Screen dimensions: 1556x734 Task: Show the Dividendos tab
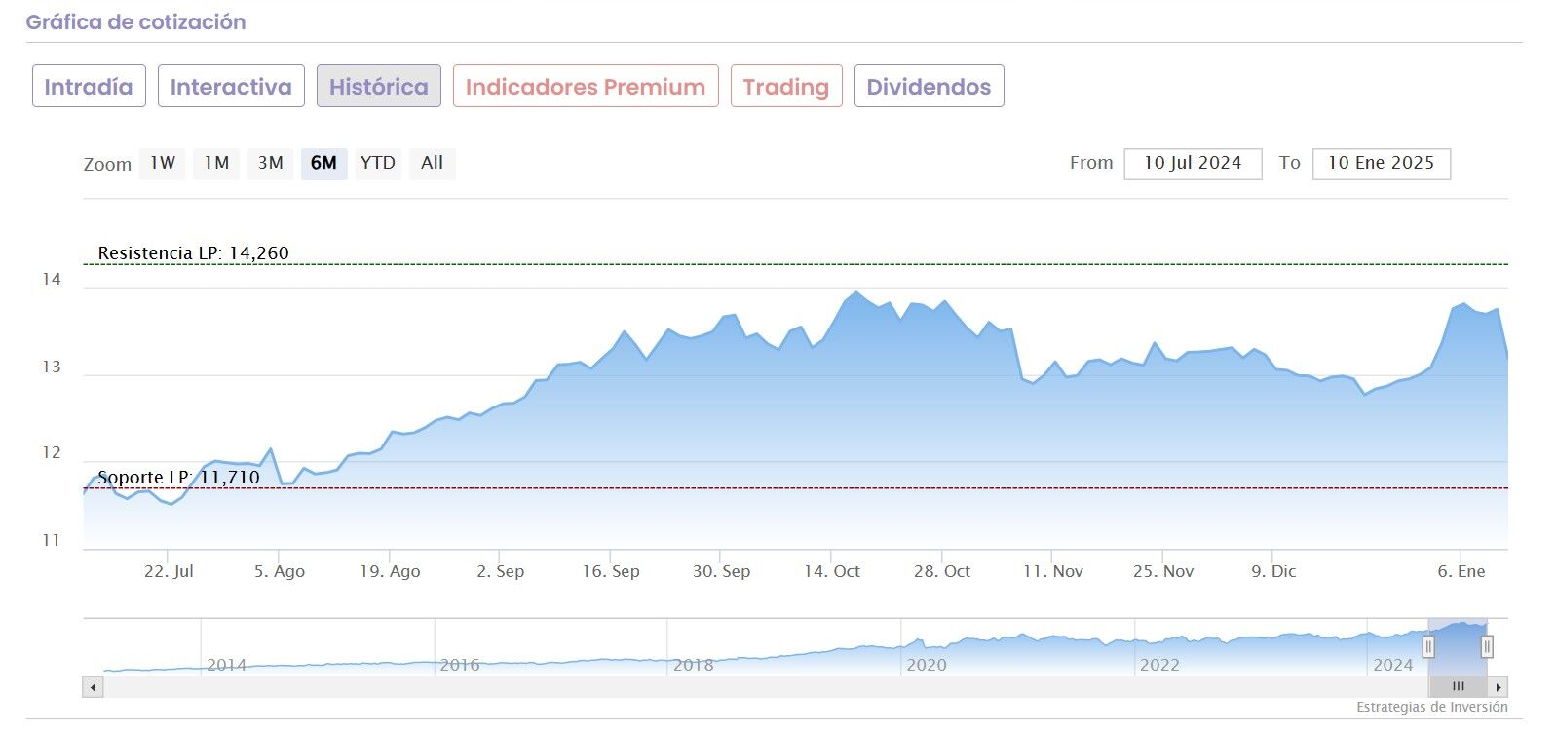tap(929, 86)
